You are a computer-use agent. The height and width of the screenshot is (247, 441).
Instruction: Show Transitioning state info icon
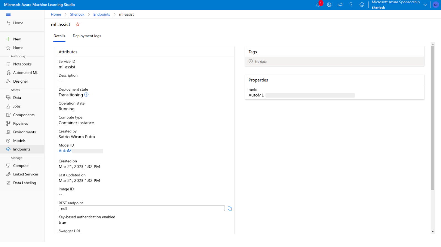pyautogui.click(x=86, y=95)
